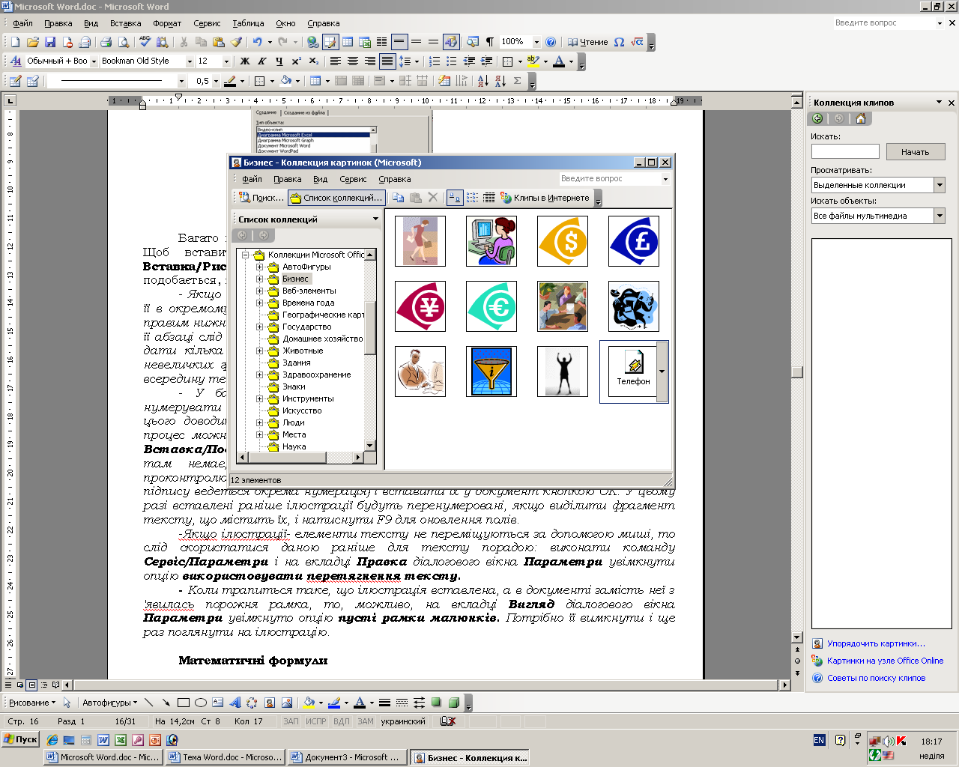Toggle ИСПР track changes in status bar
Screen dimensions: 959x767
point(316,721)
